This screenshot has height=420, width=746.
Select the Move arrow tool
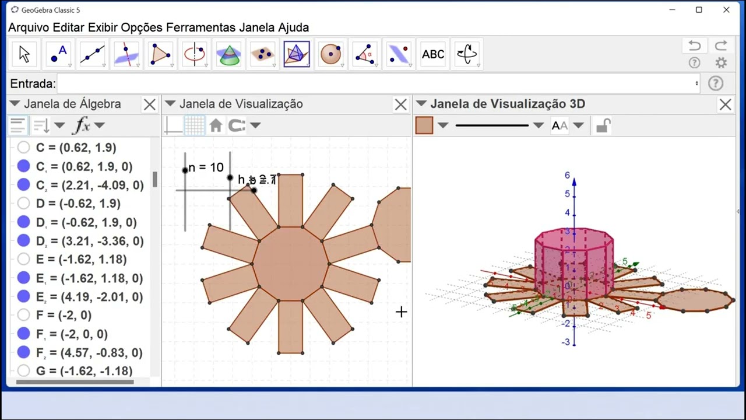[24, 54]
